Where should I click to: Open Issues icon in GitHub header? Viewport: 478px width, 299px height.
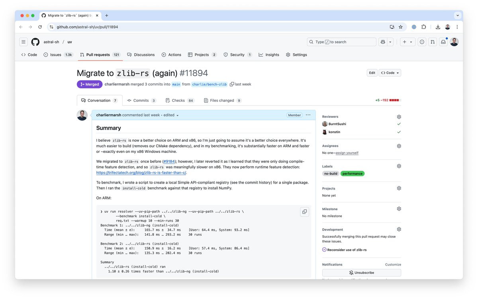[x=422, y=42]
